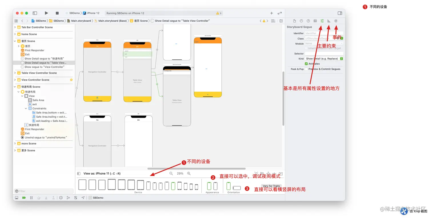Stop the running app
The image size is (432, 218).
tap(57, 13)
